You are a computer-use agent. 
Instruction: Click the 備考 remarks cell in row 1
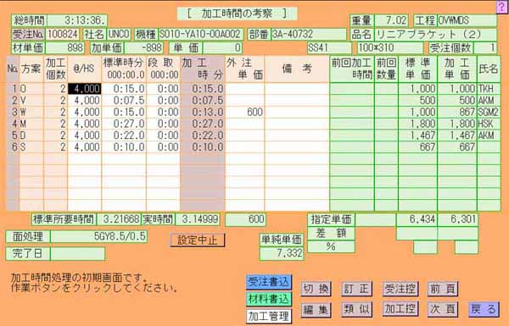pyautogui.click(x=297, y=89)
